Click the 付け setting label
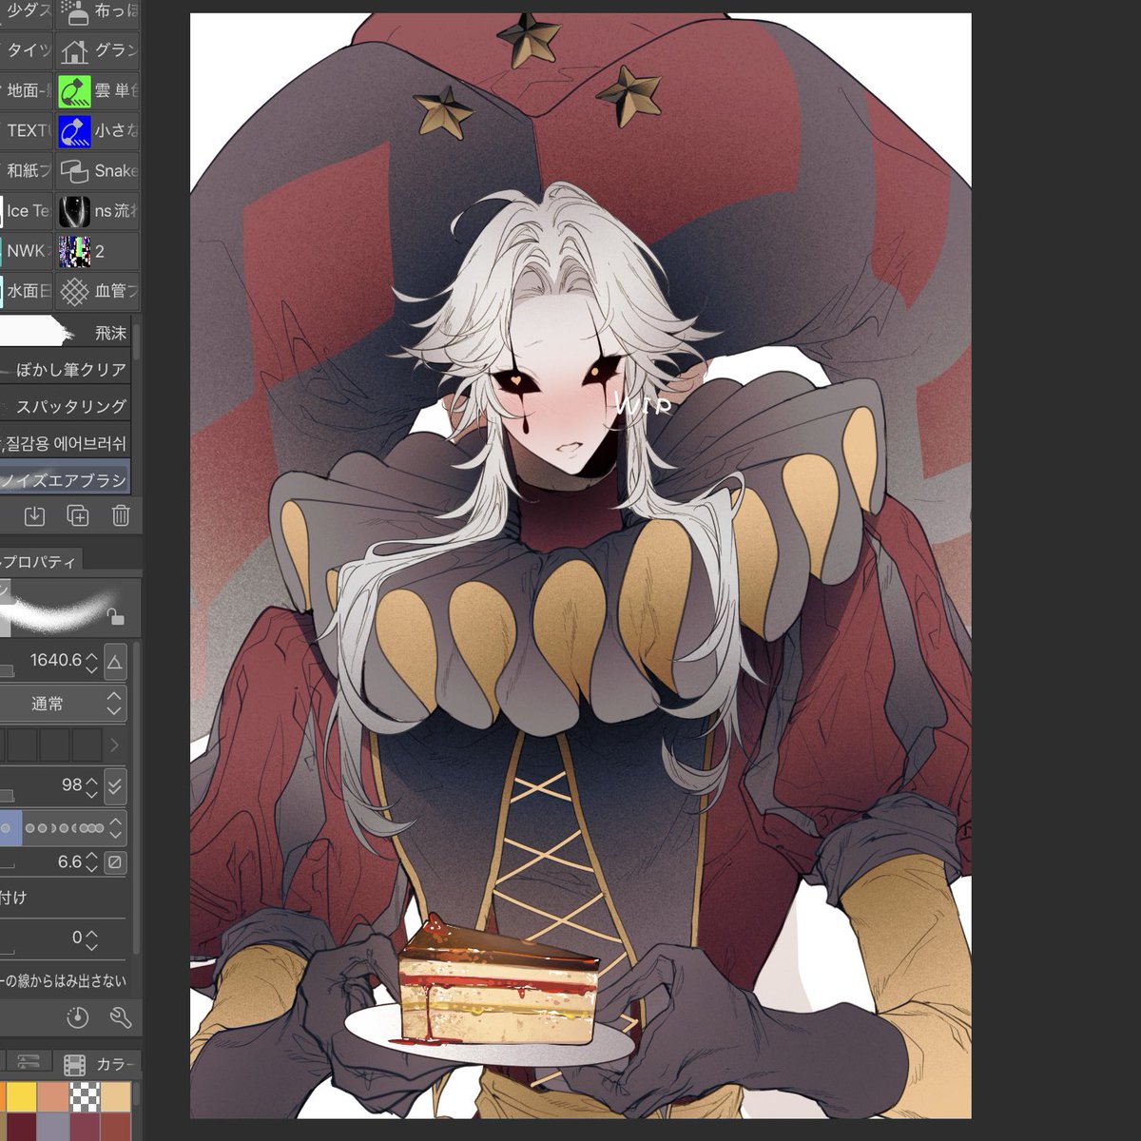Viewport: 1141px width, 1141px height. tap(13, 898)
